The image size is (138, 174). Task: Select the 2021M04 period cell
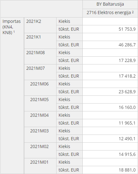click(40, 119)
